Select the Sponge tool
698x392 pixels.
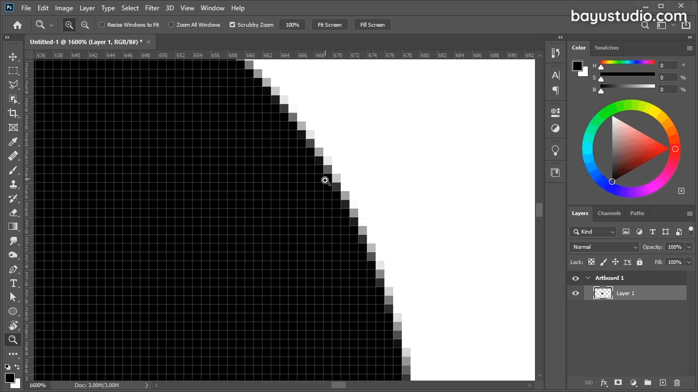pos(13,255)
